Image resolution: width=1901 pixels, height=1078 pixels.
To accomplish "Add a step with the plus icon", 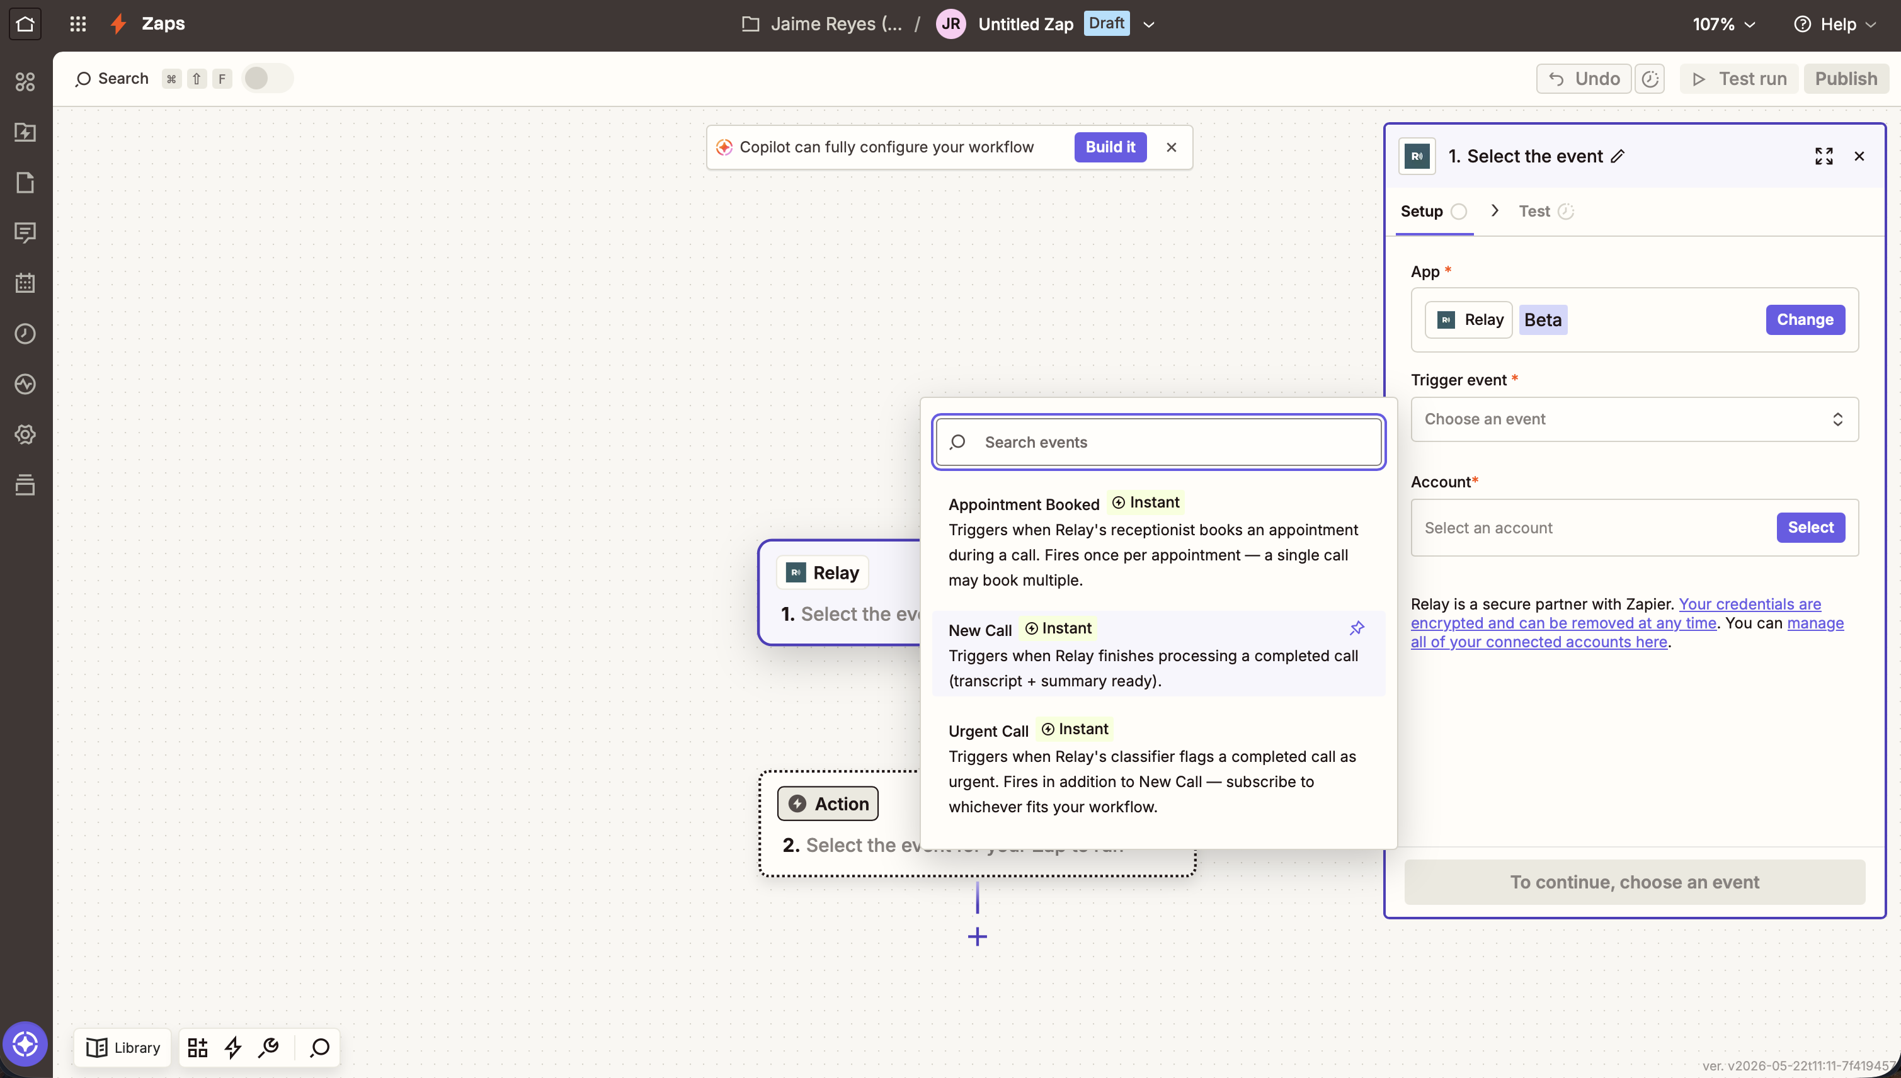I will click(978, 936).
